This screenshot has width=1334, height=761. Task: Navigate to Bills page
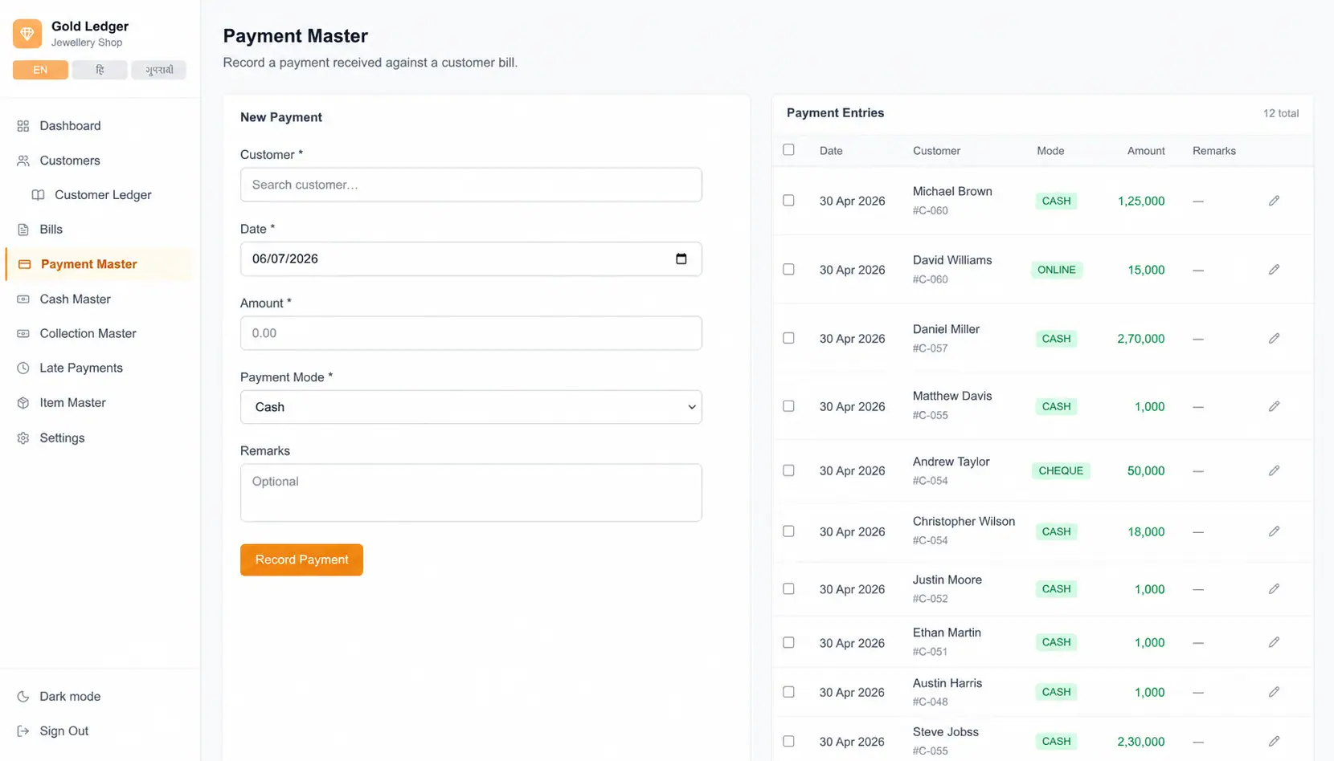[x=99, y=230]
